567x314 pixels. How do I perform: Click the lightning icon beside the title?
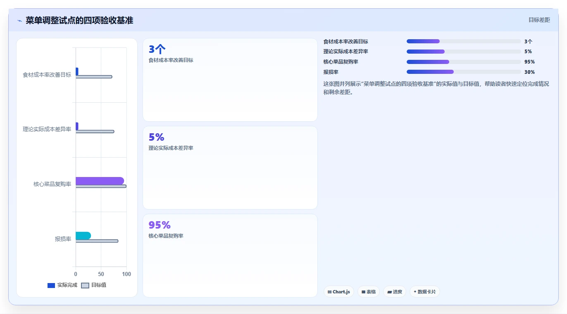(19, 21)
